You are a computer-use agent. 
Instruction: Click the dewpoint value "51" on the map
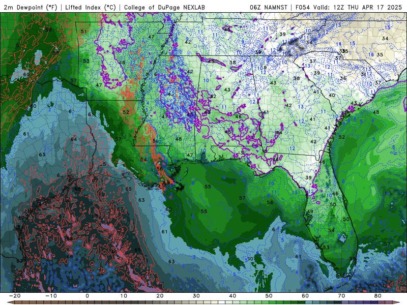tap(83, 32)
